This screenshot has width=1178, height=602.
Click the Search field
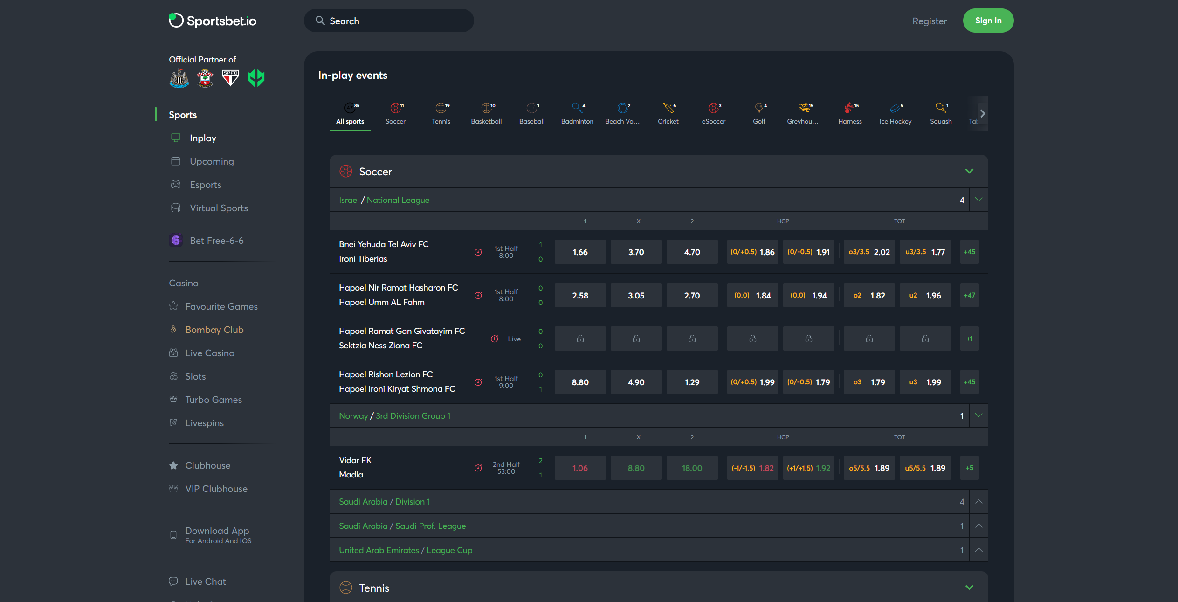tap(389, 21)
